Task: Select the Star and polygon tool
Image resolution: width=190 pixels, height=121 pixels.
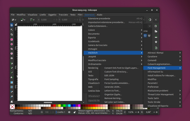Action: tap(12, 49)
